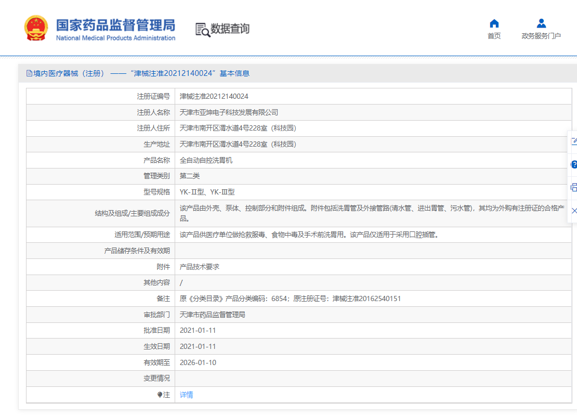Click the 变更情况 label
Viewport: 577px width, 416px height.
pos(157,378)
